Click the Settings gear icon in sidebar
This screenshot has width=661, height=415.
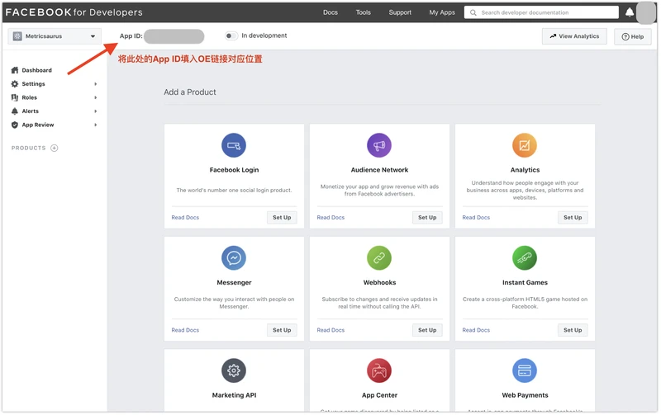tap(15, 84)
